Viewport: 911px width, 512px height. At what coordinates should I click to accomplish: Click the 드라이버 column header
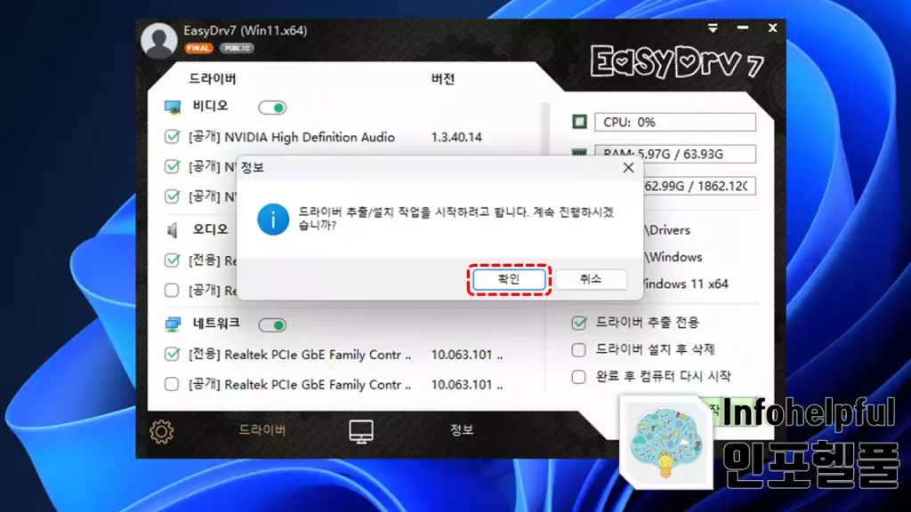coord(212,79)
